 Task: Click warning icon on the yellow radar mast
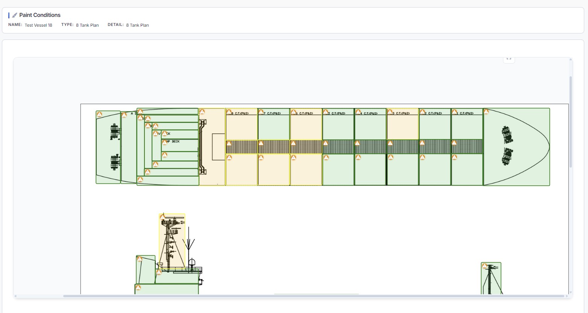pyautogui.click(x=163, y=217)
